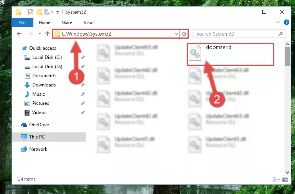Go up one folder level
The height and width of the screenshot is (194, 295).
point(48,34)
